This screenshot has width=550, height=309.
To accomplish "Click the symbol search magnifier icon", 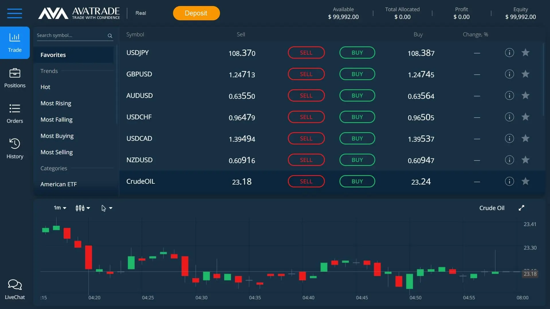I will tap(110, 36).
